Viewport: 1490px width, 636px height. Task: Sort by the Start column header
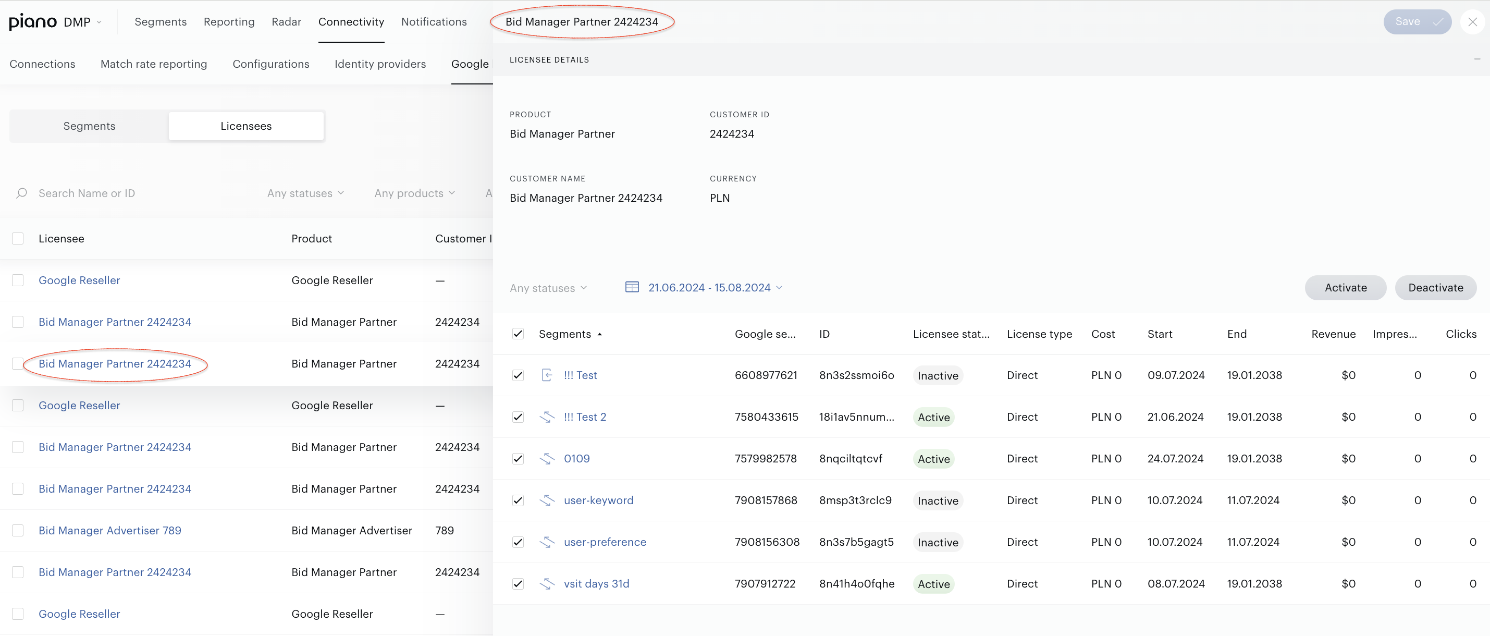pyautogui.click(x=1160, y=334)
